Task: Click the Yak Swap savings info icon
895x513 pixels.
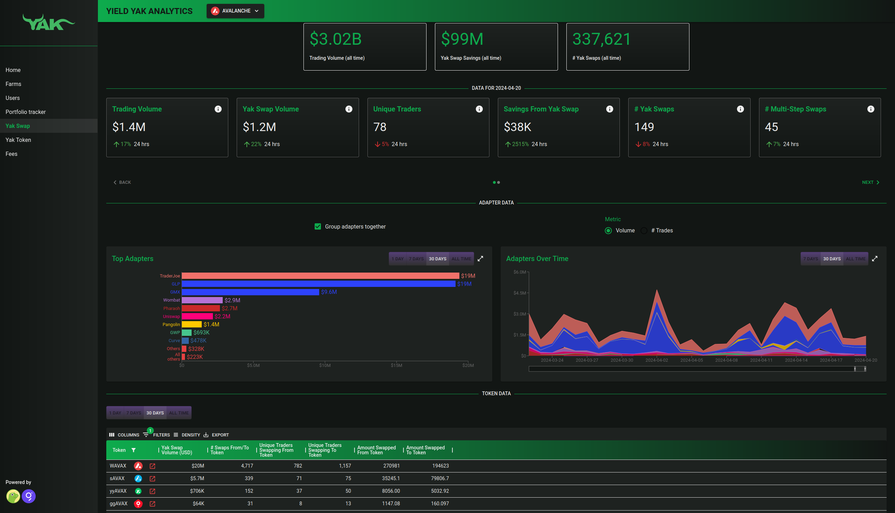Action: point(610,109)
